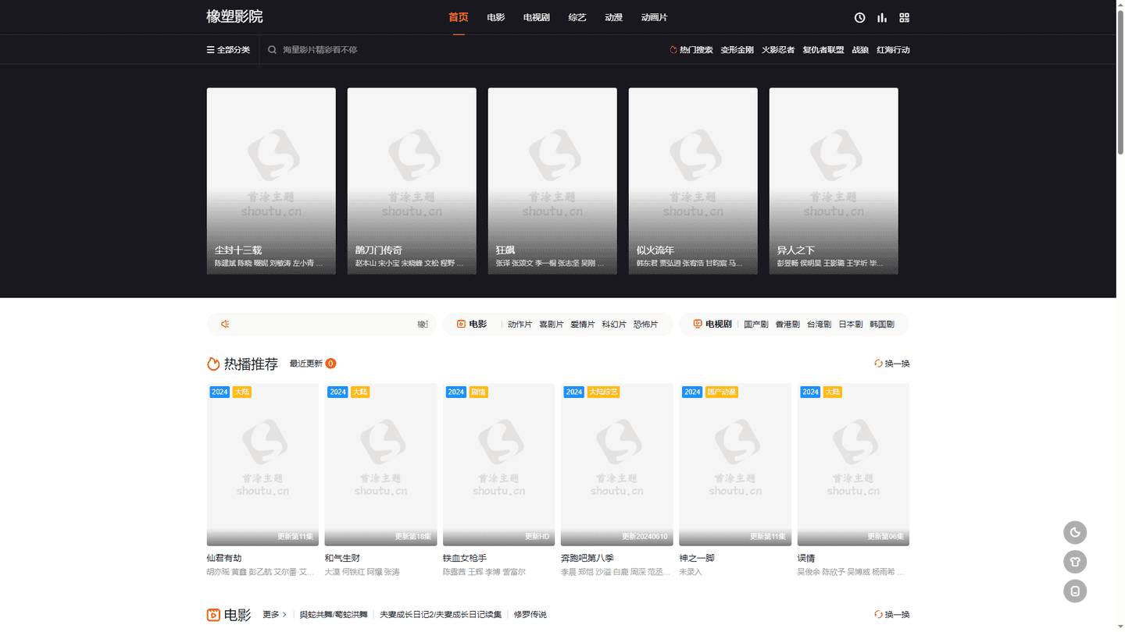Select the 韩国剧 category link
This screenshot has width=1125, height=632.
click(882, 324)
